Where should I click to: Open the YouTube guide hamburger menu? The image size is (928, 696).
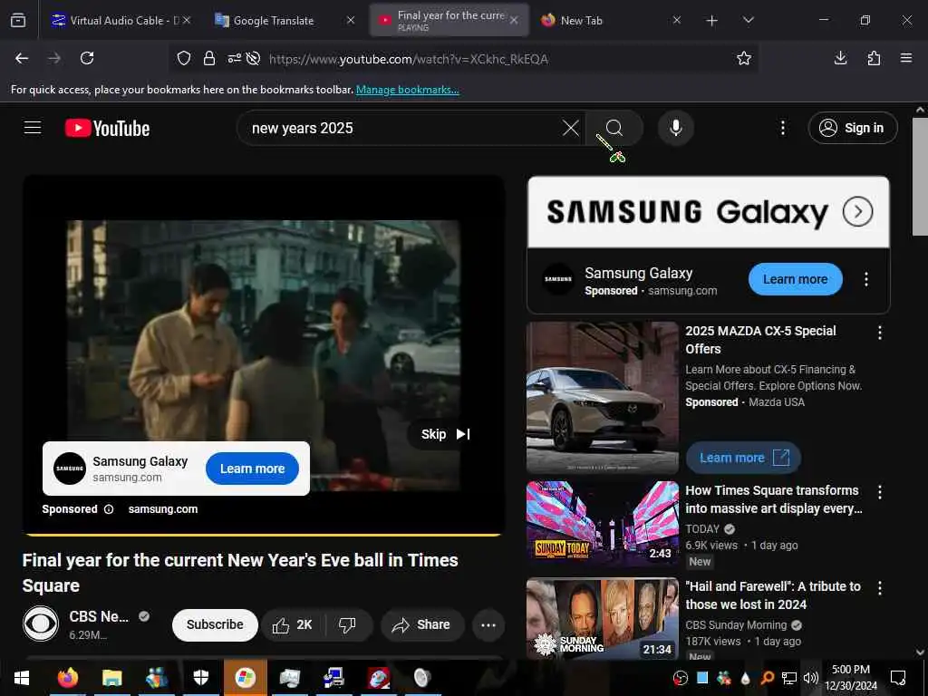point(33,128)
